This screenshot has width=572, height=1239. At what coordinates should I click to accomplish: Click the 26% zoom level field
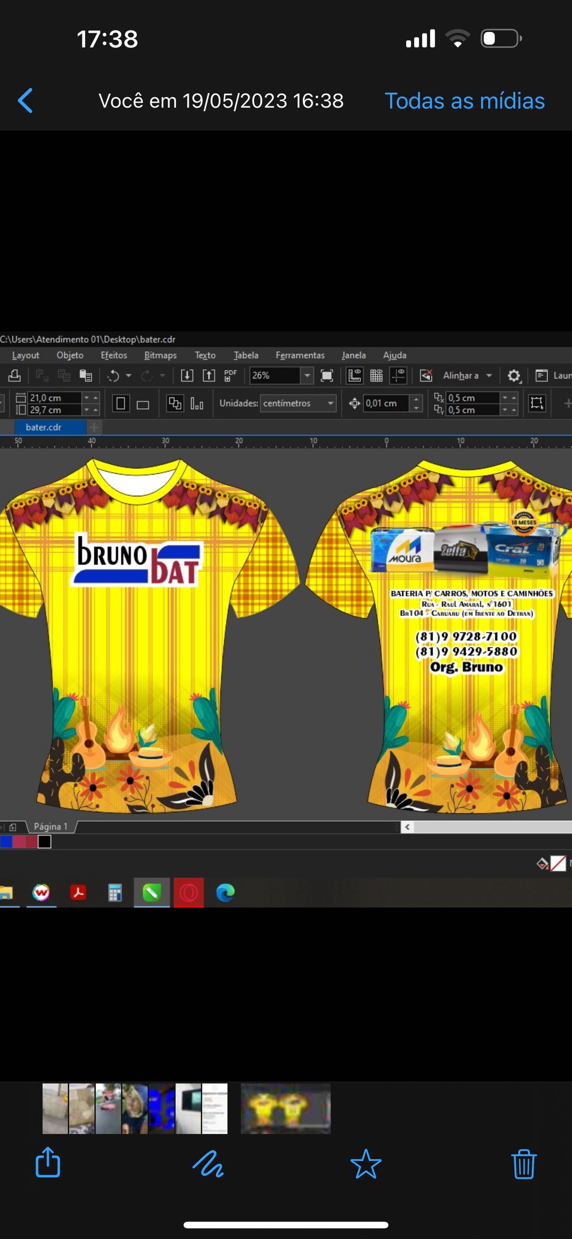click(274, 375)
